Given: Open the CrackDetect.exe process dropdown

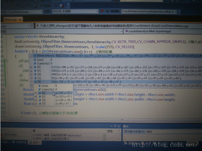Looking at the screenshot, I should tap(21, 12).
